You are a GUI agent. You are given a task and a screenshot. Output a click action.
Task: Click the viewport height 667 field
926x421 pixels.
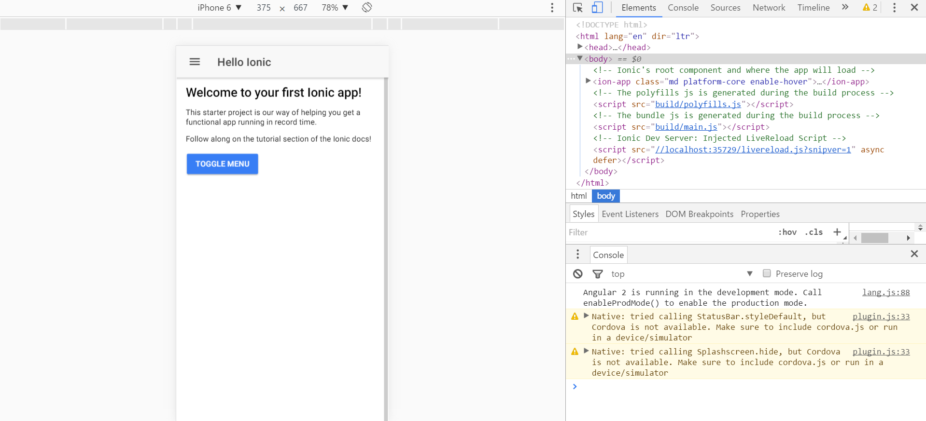point(300,8)
